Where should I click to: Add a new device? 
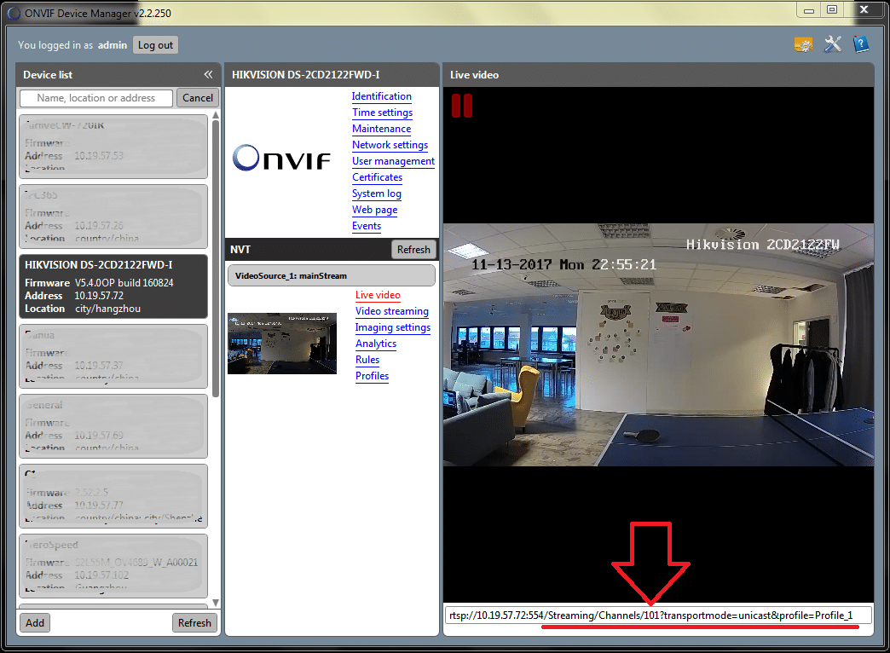35,622
